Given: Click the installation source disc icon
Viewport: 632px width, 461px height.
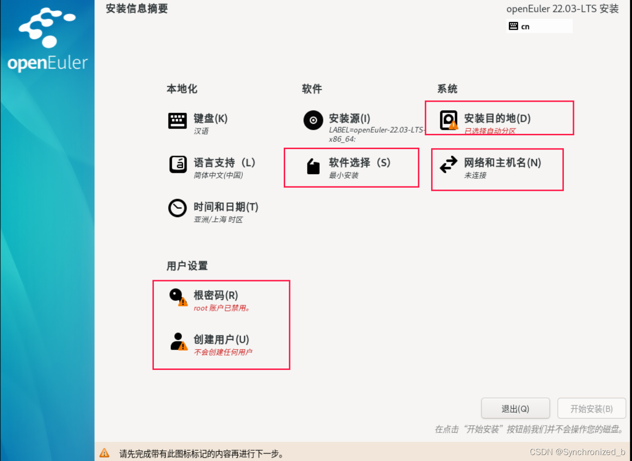Looking at the screenshot, I should click(x=313, y=121).
